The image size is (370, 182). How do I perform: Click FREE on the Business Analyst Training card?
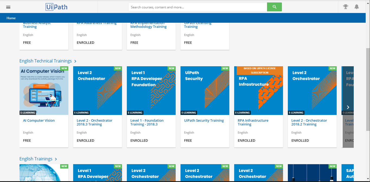pos(27,43)
